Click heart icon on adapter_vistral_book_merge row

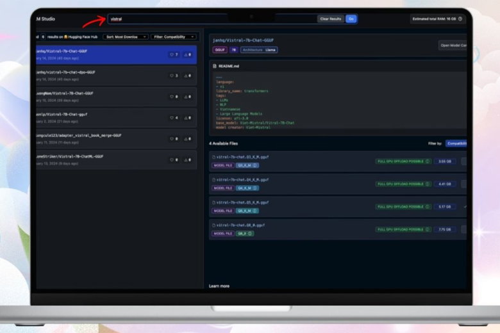(172, 139)
